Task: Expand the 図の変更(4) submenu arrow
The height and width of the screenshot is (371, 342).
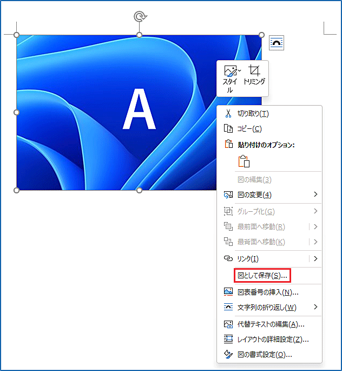Action: pyautogui.click(x=315, y=194)
